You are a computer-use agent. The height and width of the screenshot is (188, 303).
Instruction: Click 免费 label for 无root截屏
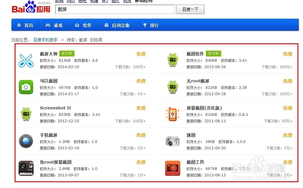coord(288,81)
